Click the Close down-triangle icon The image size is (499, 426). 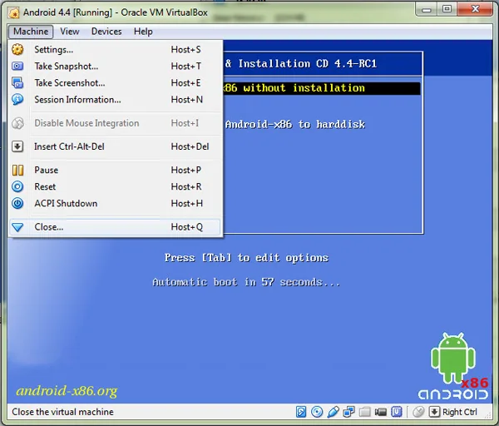(17, 227)
